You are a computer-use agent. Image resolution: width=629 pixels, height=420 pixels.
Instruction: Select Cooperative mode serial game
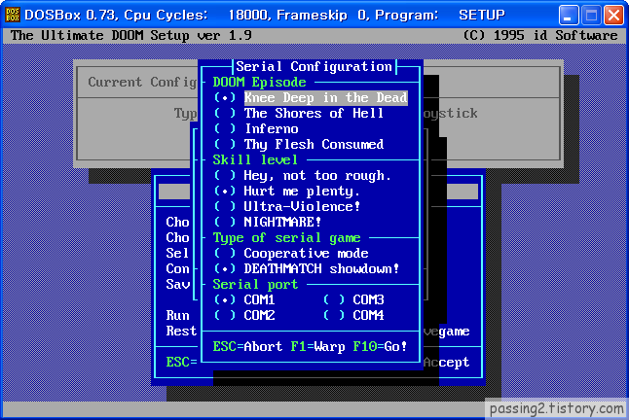291,254
